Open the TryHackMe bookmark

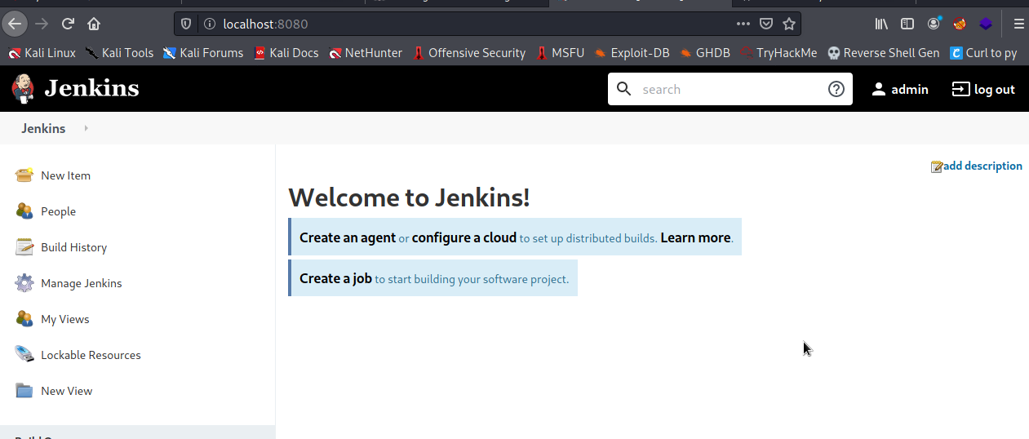778,53
